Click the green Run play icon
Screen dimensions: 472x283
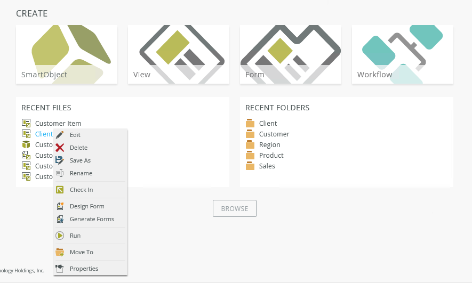pyautogui.click(x=60, y=236)
